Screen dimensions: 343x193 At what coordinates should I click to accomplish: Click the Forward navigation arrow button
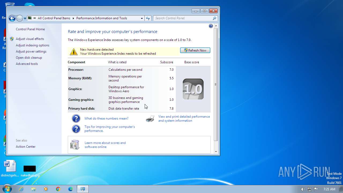(20, 18)
